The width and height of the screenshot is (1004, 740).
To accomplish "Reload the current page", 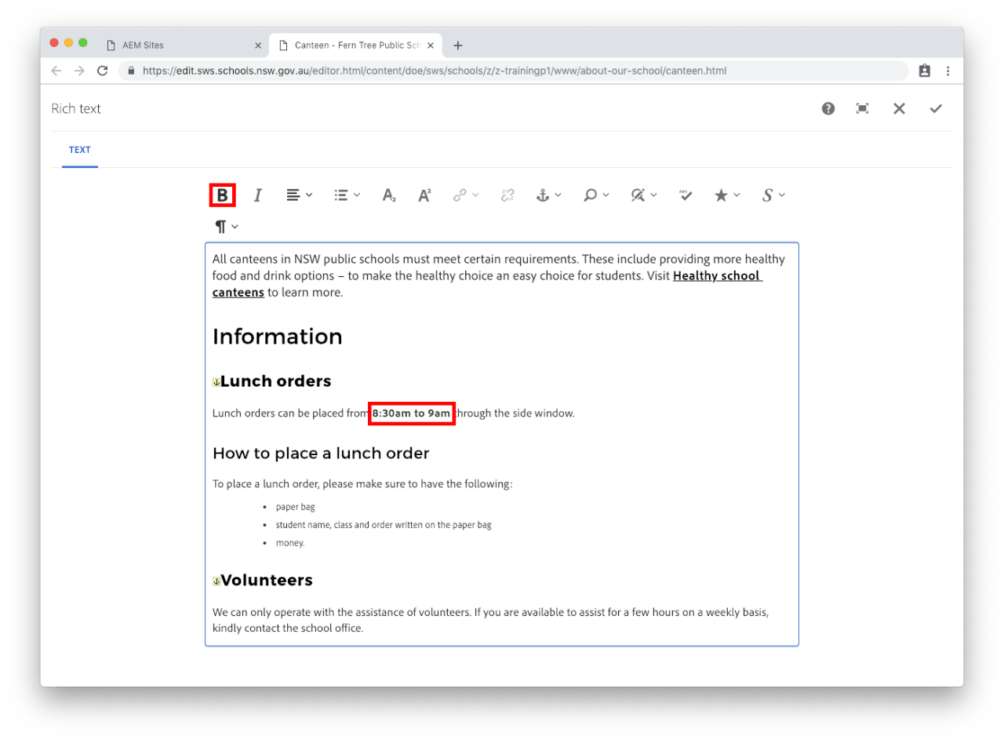I will 102,71.
